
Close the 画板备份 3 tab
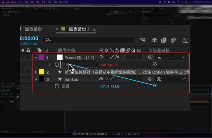[x=57, y=29]
